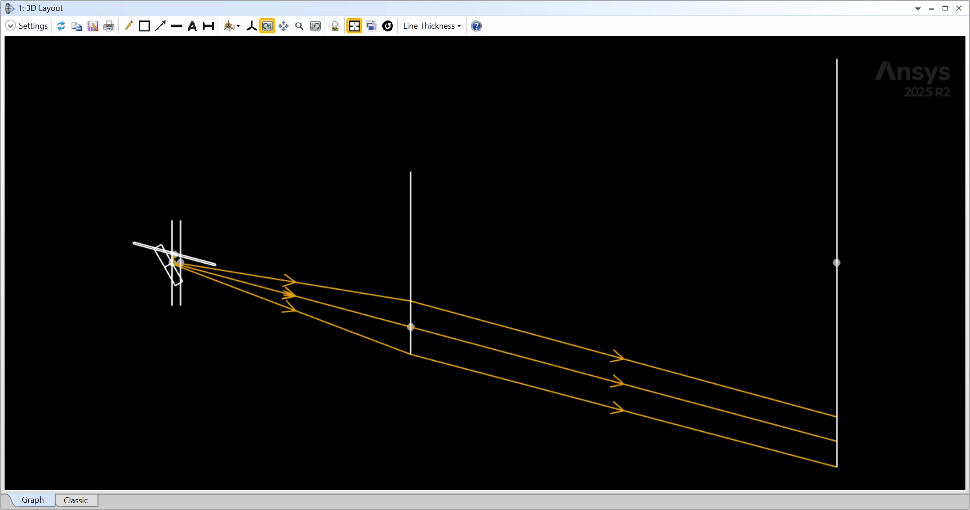Viewport: 970px width, 510px height.
Task: Toggle the window lock icon
Action: point(335,26)
